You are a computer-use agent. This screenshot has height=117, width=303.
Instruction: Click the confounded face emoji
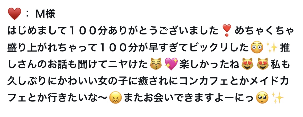pos(115,97)
